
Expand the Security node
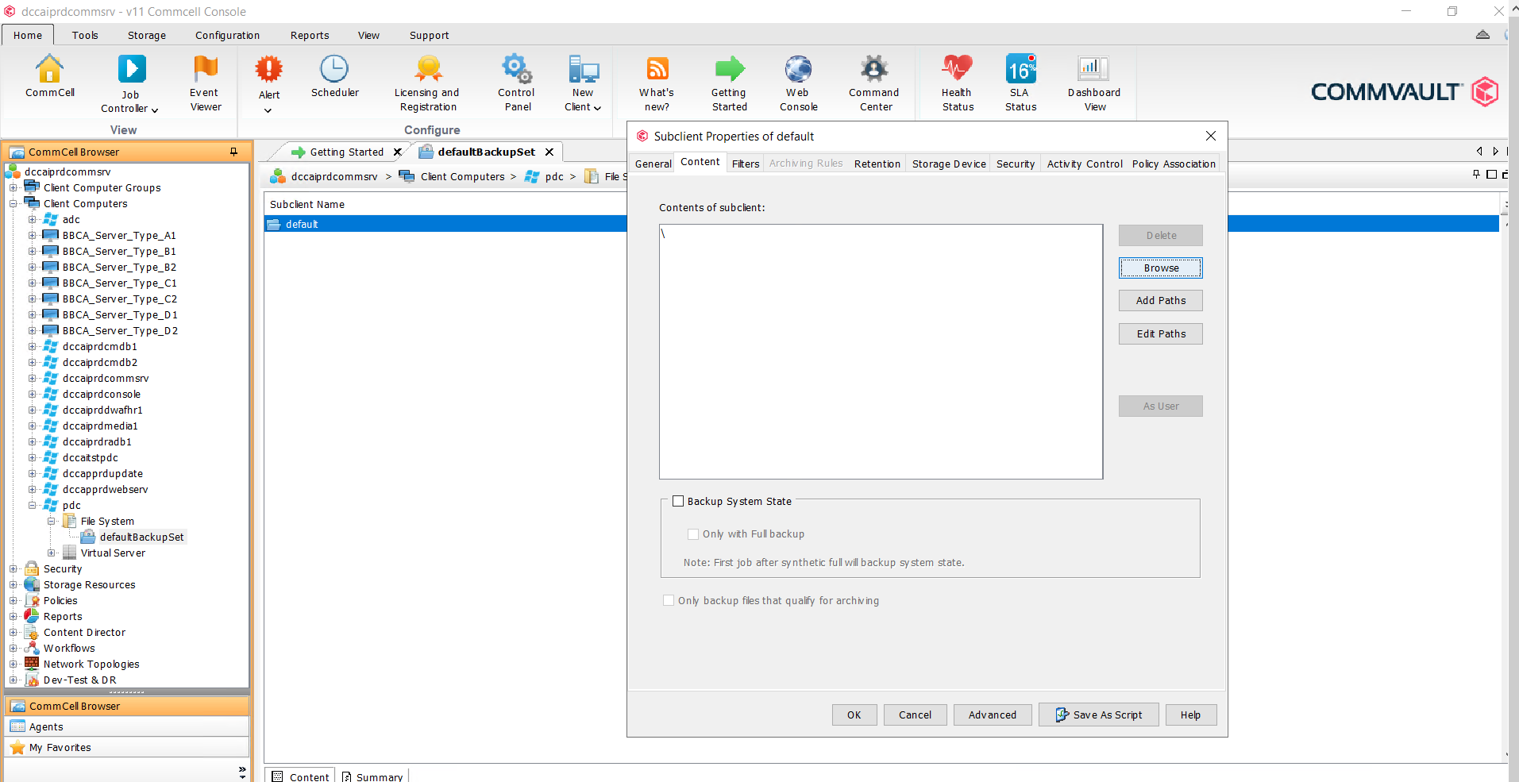pos(13,569)
